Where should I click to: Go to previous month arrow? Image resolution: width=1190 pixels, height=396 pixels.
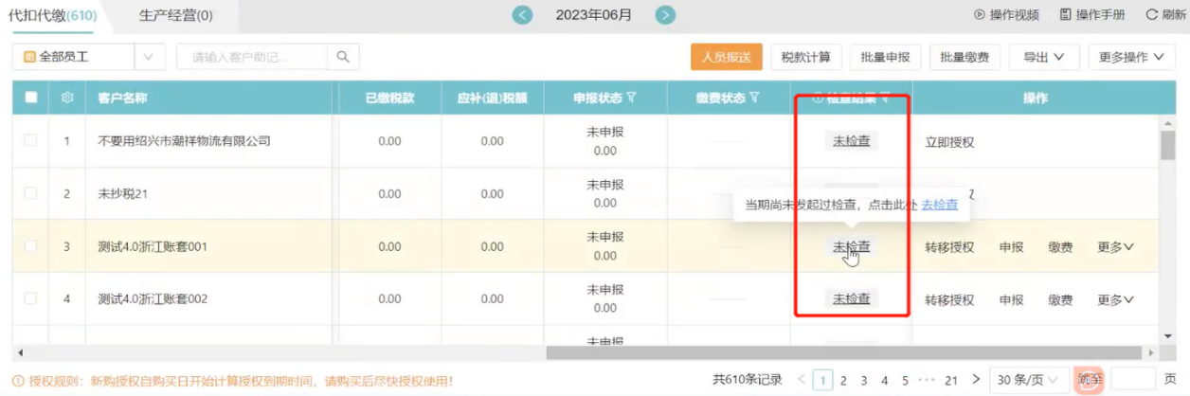click(x=522, y=15)
